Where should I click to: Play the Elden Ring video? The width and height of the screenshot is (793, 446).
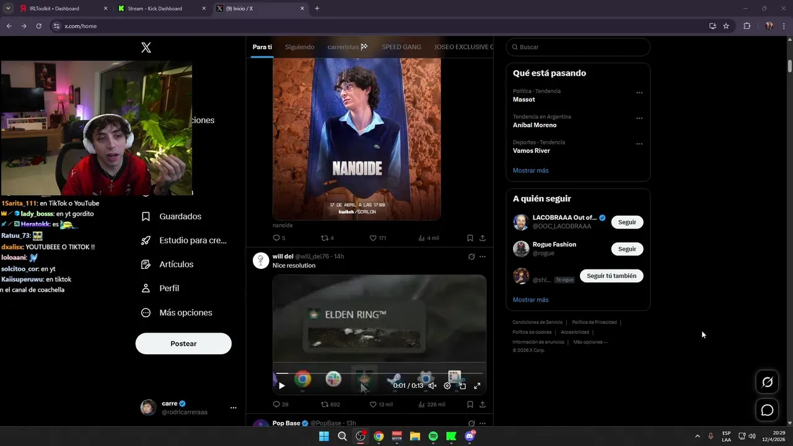[282, 386]
